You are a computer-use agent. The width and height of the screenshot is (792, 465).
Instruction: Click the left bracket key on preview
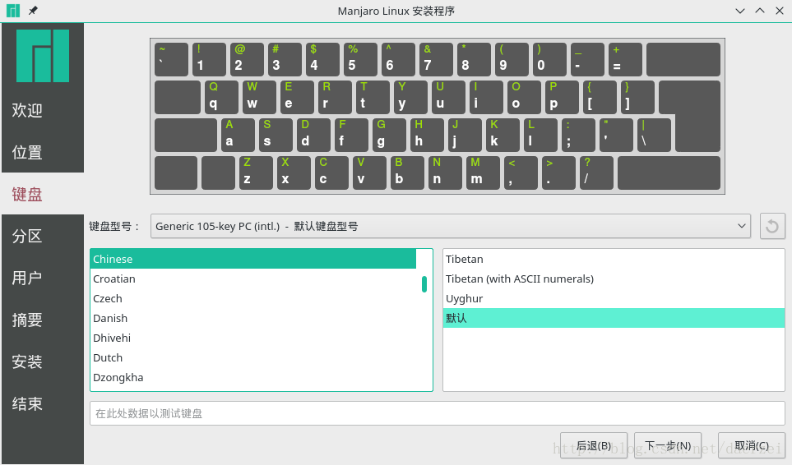coord(600,97)
